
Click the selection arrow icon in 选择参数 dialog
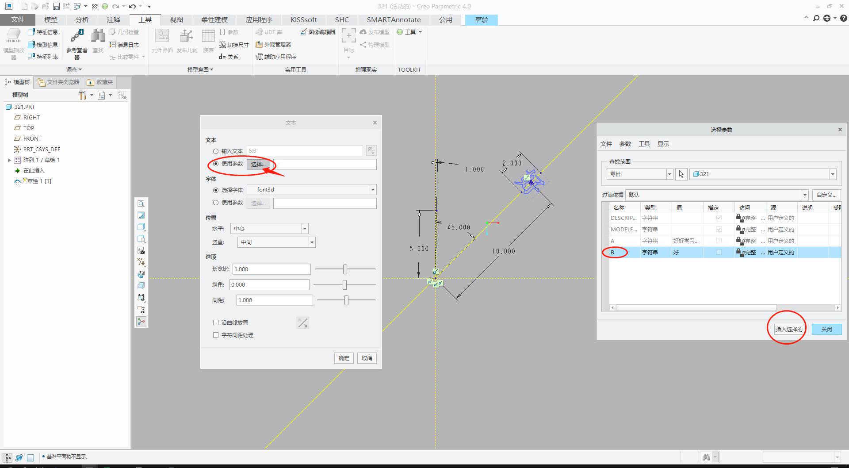[x=681, y=174]
